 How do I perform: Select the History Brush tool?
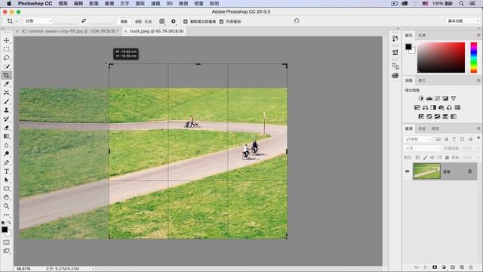(7, 119)
